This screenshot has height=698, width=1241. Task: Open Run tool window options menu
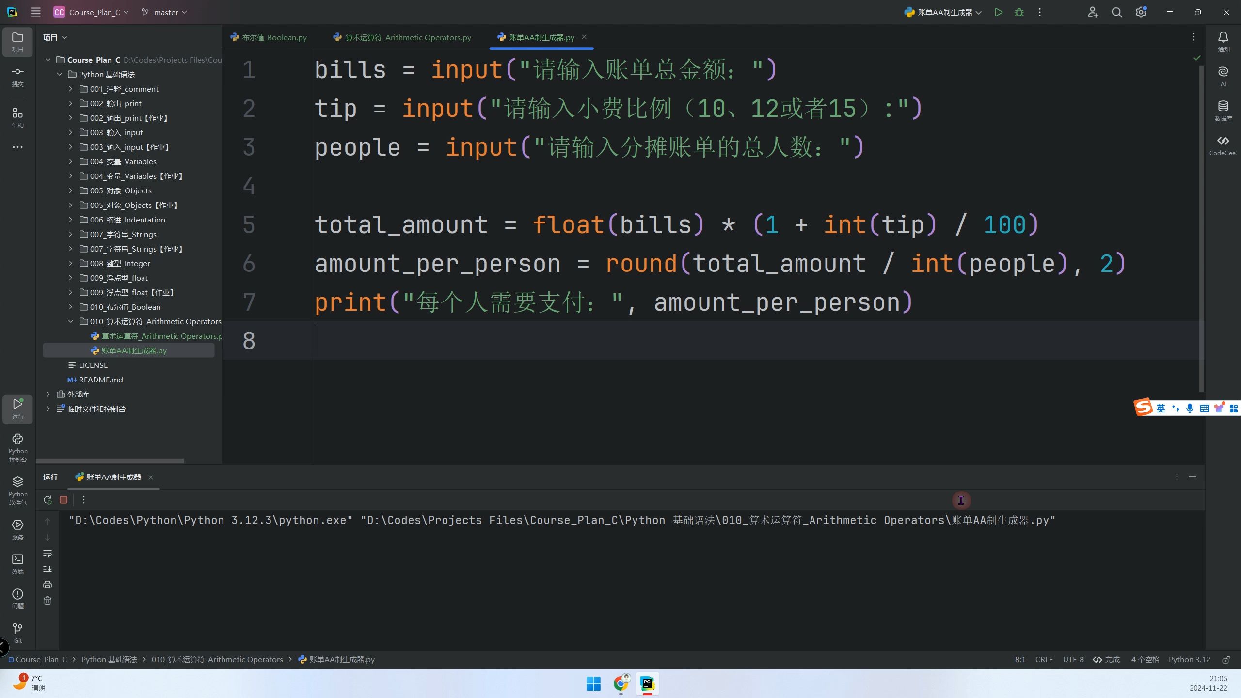pyautogui.click(x=1177, y=477)
